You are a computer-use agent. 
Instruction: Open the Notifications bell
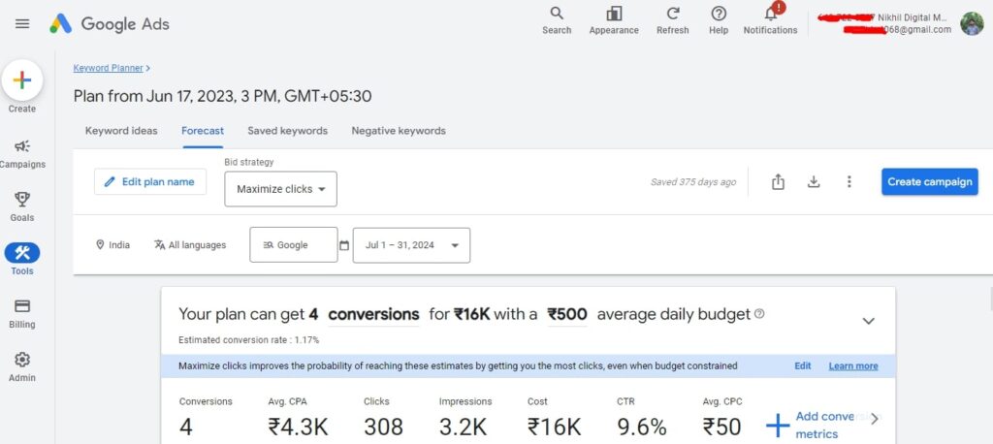click(x=770, y=20)
